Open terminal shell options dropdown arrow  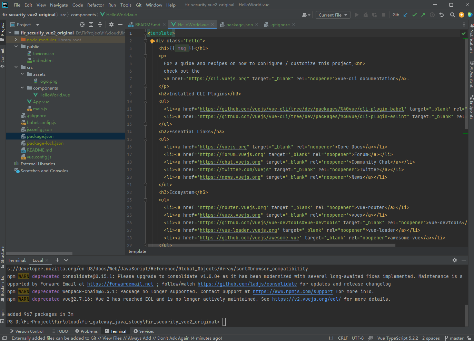tap(66, 260)
